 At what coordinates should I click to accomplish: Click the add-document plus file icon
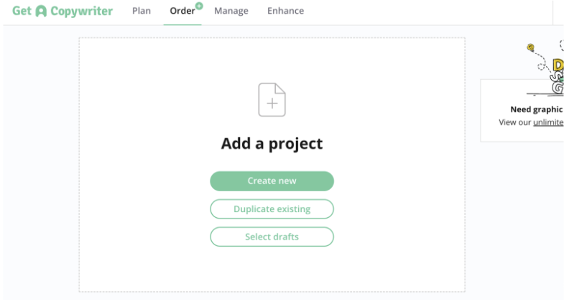point(272,100)
